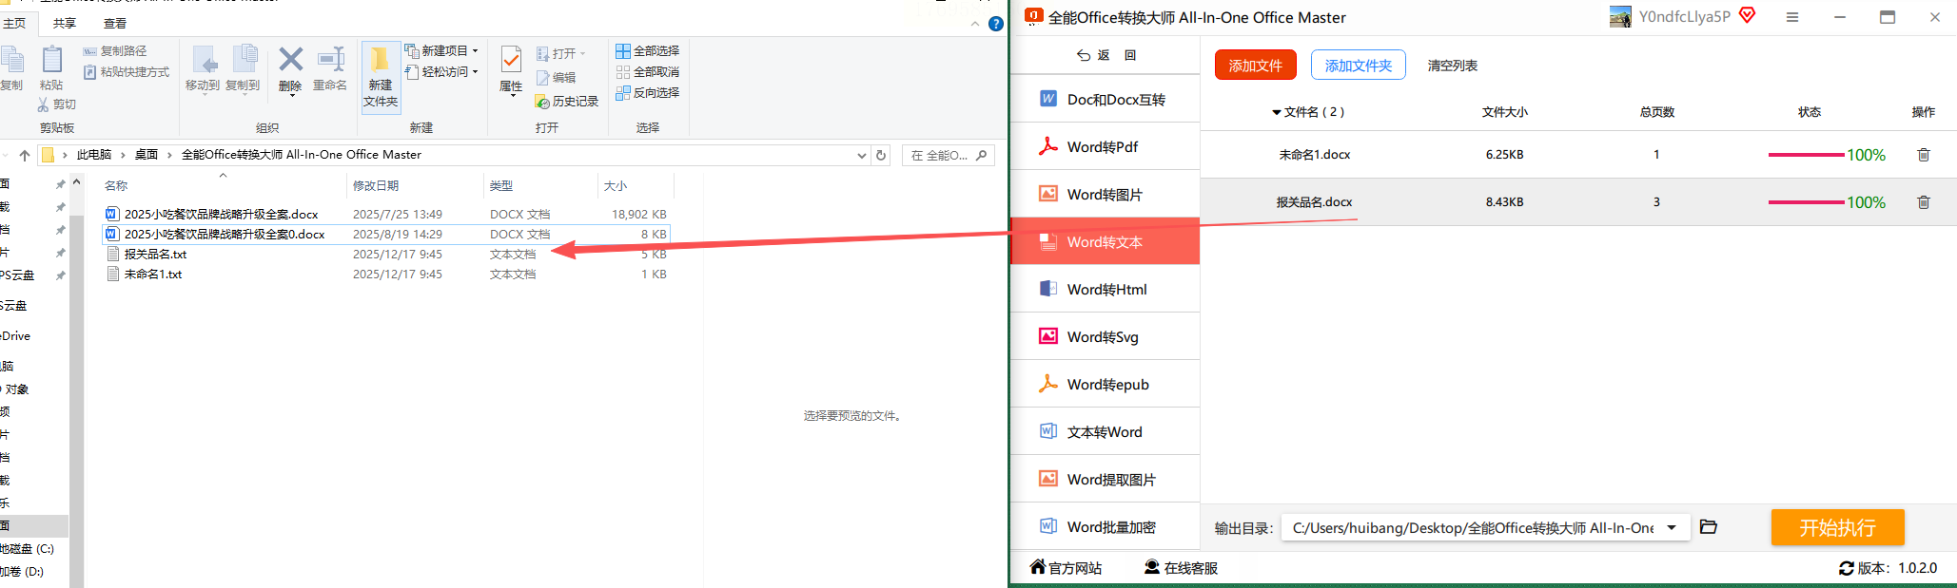Click the 桌面 breadcrumb in address bar

147,155
